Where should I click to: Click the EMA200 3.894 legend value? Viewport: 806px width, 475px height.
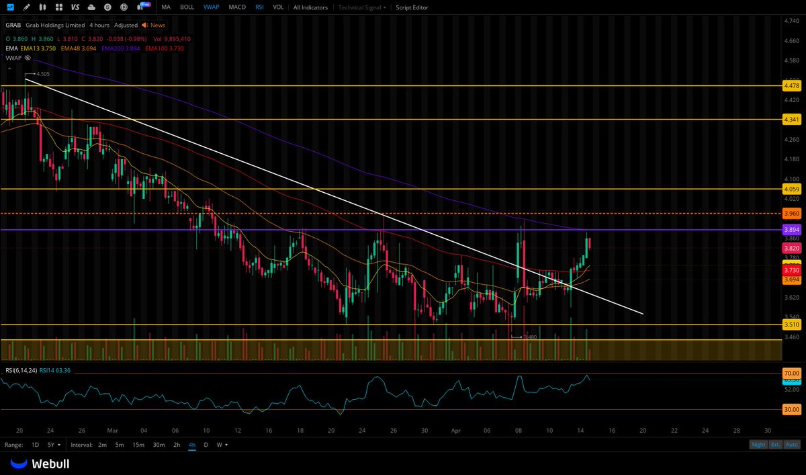[x=121, y=48]
